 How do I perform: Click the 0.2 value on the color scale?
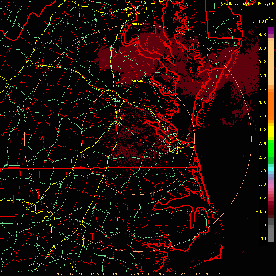pos(262,198)
